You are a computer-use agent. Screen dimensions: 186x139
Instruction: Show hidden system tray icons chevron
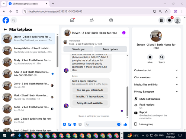point(143,135)
